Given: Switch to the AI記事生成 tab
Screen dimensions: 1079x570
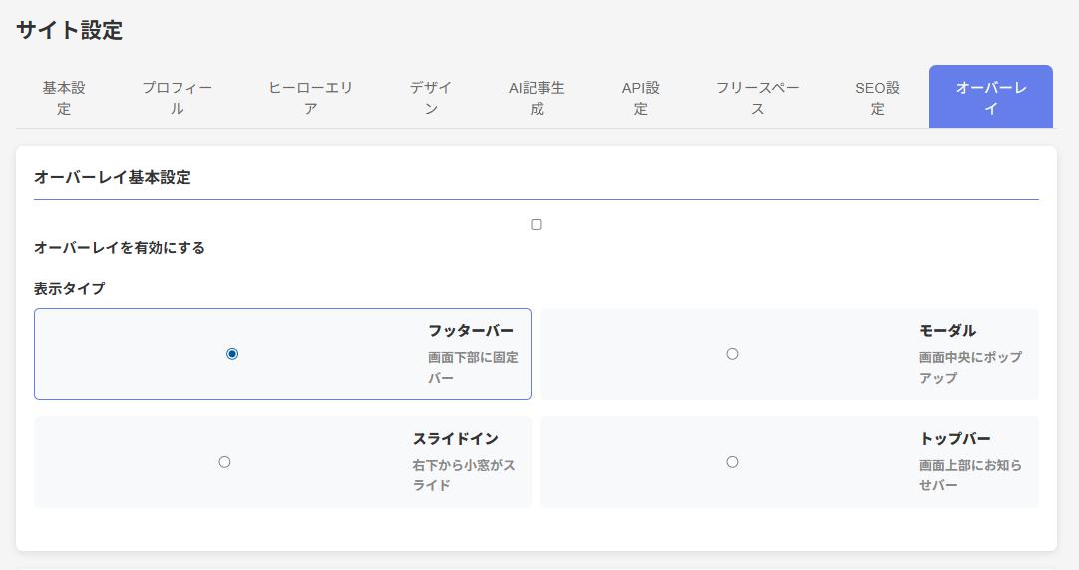Looking at the screenshot, I should 537,98.
